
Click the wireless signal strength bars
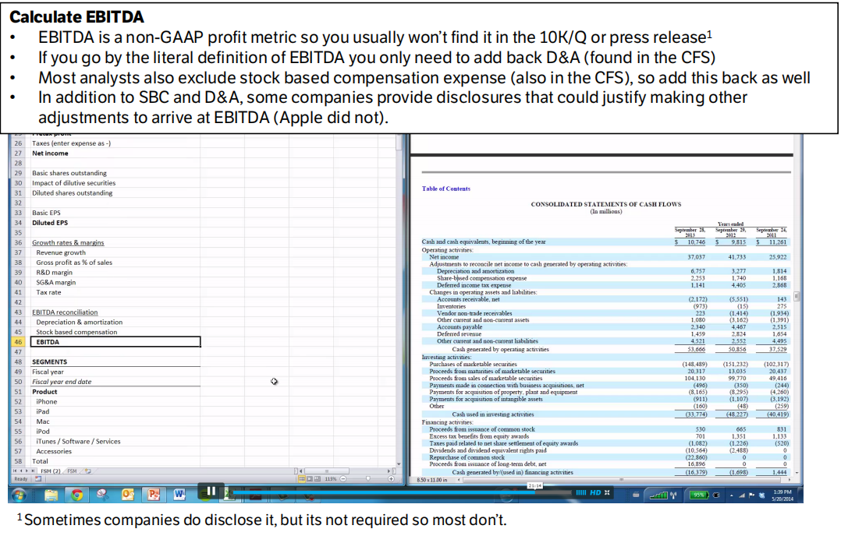tap(658, 495)
